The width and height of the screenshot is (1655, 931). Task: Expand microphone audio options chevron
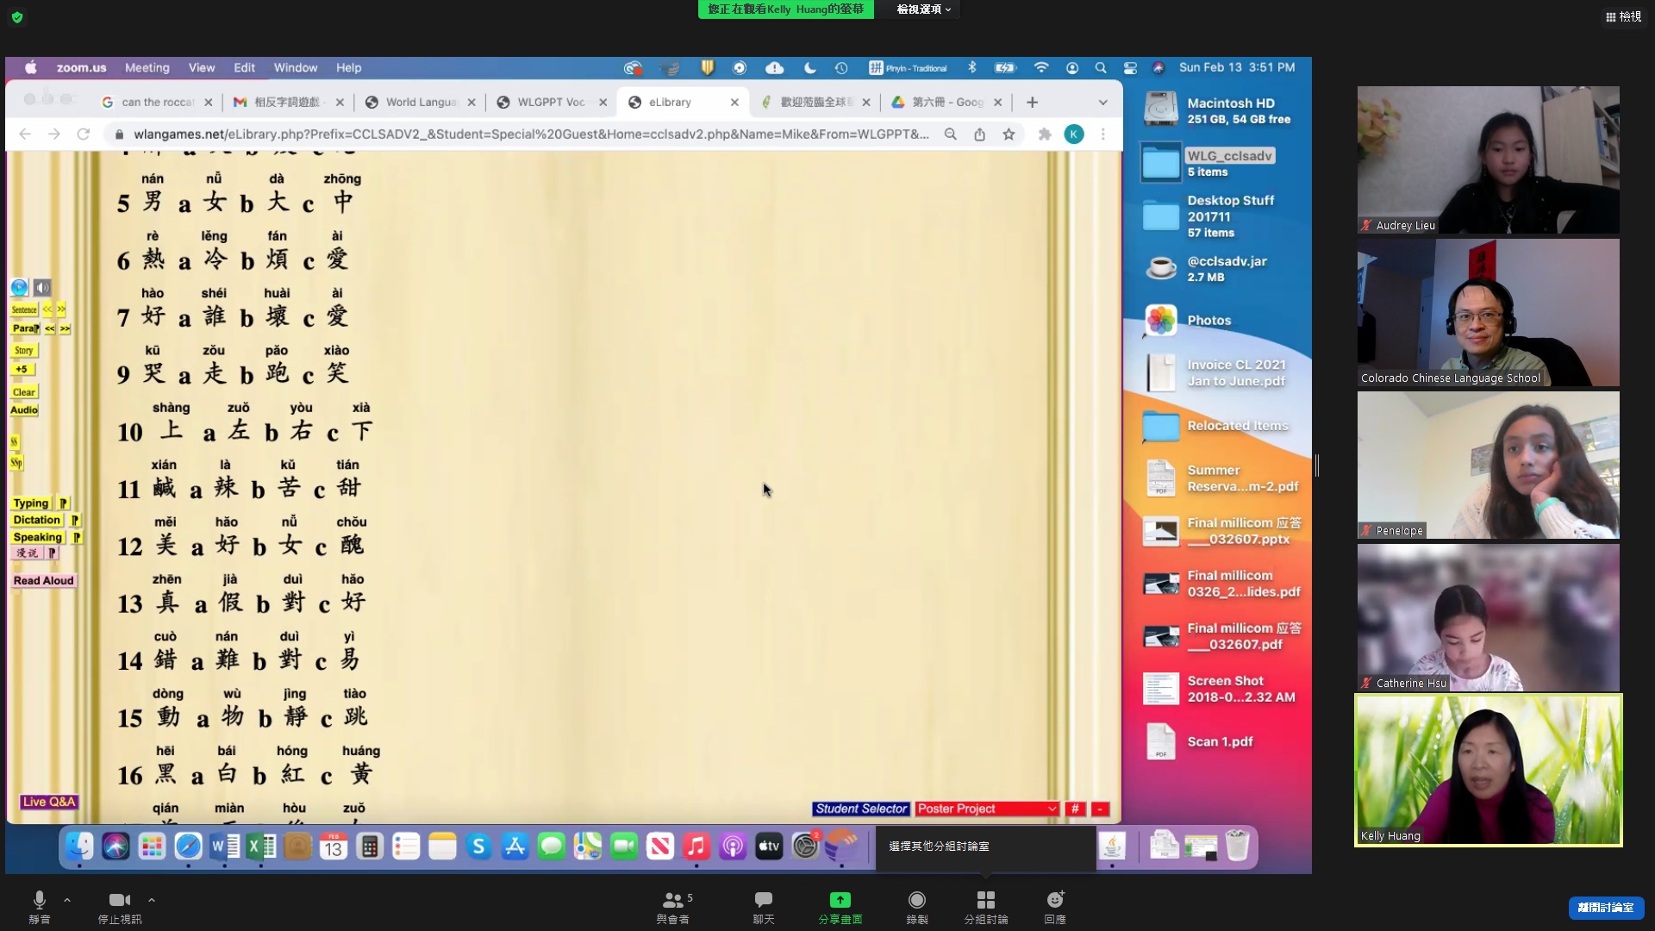[x=67, y=900]
